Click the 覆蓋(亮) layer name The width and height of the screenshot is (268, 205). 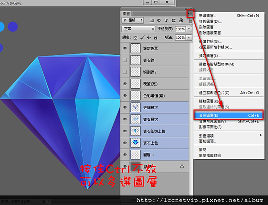pyautogui.click(x=150, y=84)
